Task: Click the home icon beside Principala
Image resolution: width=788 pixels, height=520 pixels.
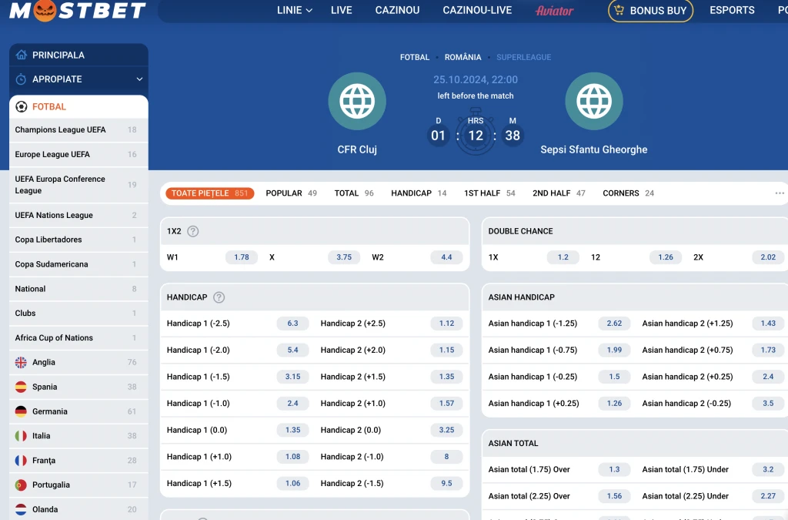Action: click(21, 55)
